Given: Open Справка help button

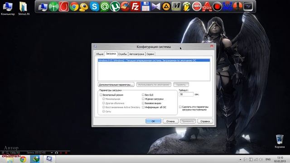Looking at the screenshot, I should click(x=205, y=121).
